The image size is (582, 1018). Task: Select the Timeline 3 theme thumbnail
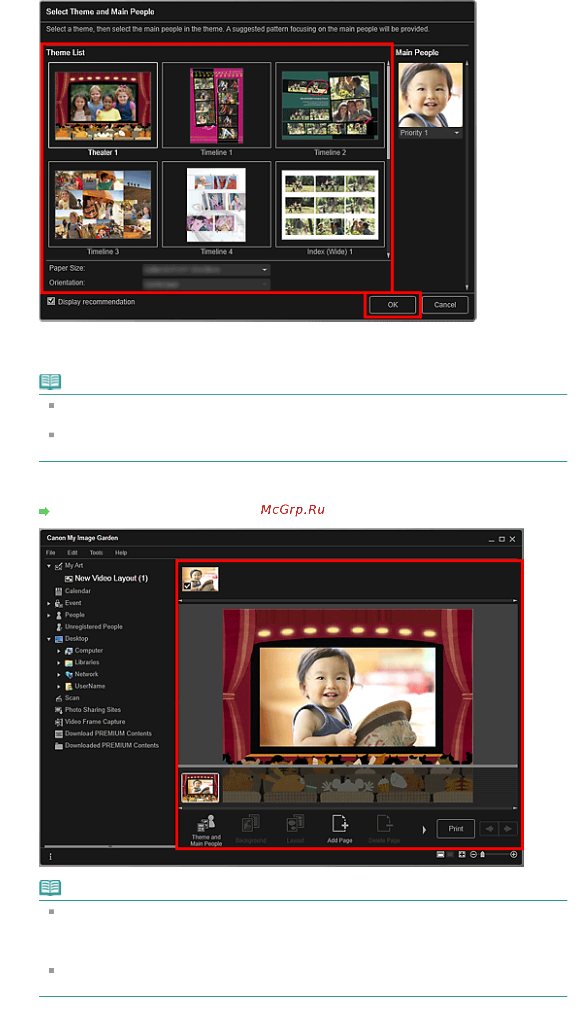tap(103, 205)
